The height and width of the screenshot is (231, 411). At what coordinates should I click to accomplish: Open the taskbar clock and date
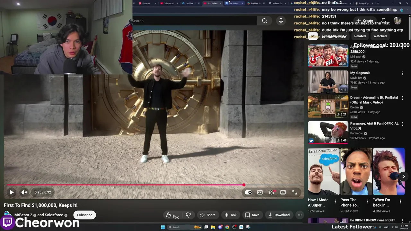tap(404, 227)
